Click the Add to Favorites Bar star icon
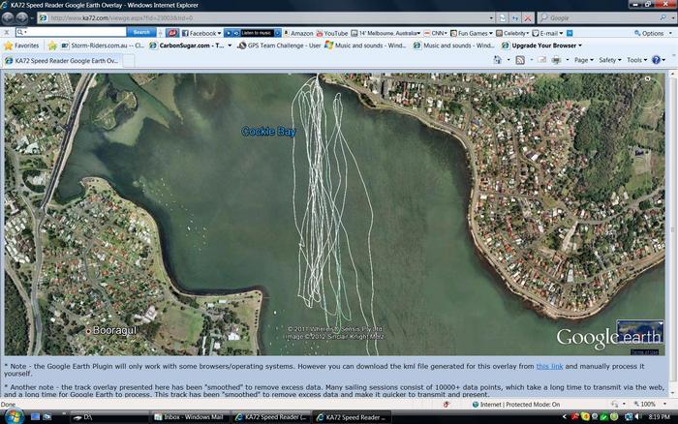Viewport: 678px width, 424px height. 52,45
